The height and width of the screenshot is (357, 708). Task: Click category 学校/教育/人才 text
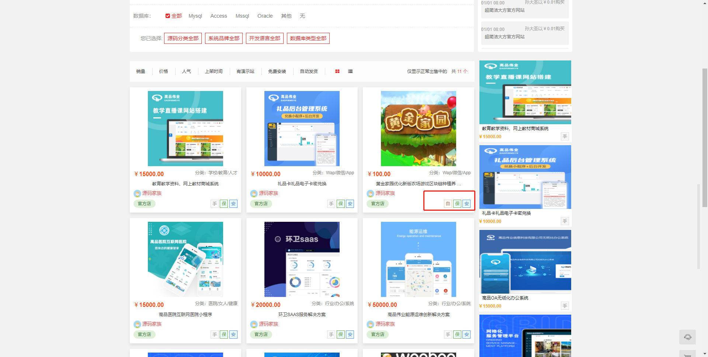(x=223, y=173)
